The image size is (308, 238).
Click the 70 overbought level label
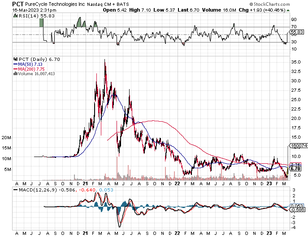click(294, 27)
